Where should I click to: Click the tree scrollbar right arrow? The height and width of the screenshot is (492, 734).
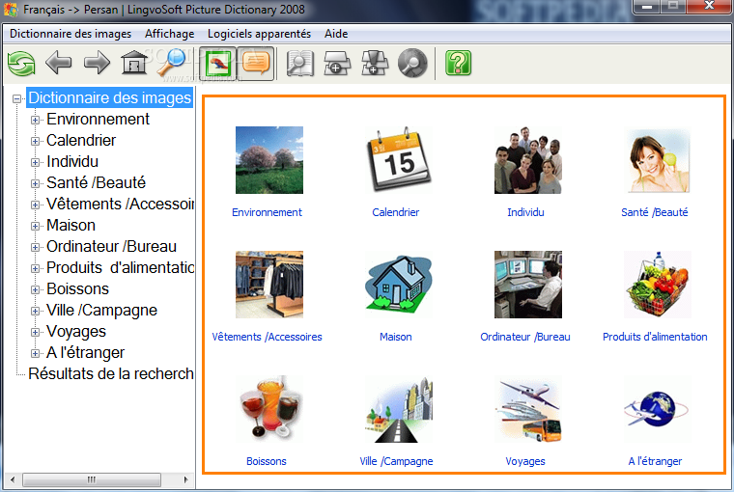185,479
